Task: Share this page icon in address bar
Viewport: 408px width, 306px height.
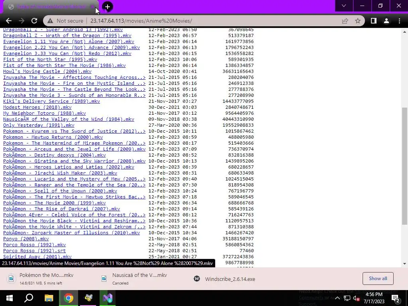Action: click(345, 21)
